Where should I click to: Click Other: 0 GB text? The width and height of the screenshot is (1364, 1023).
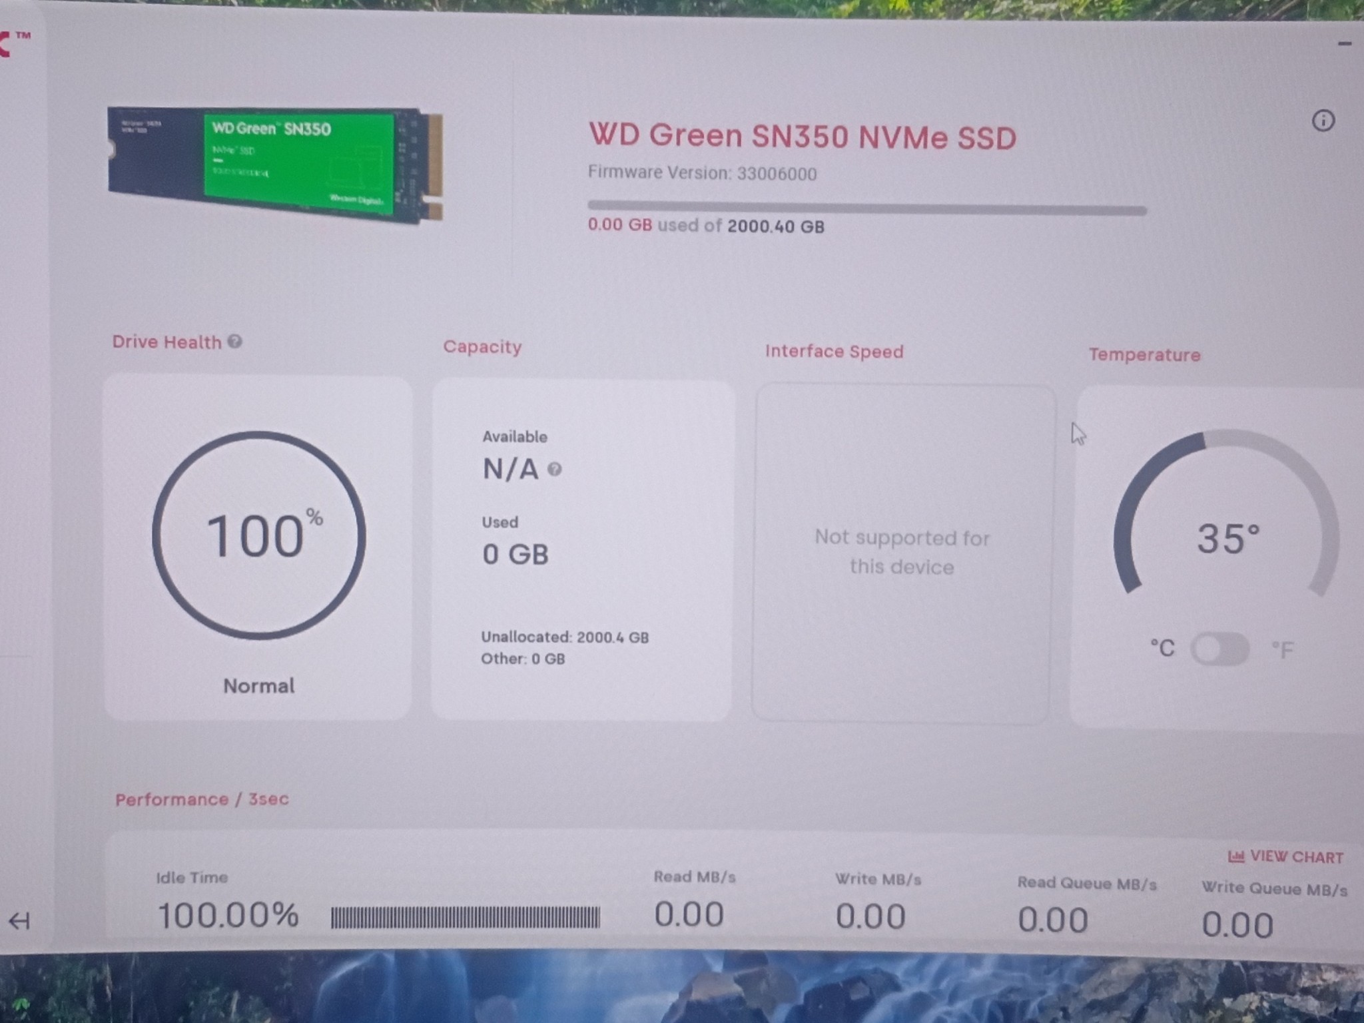(523, 659)
